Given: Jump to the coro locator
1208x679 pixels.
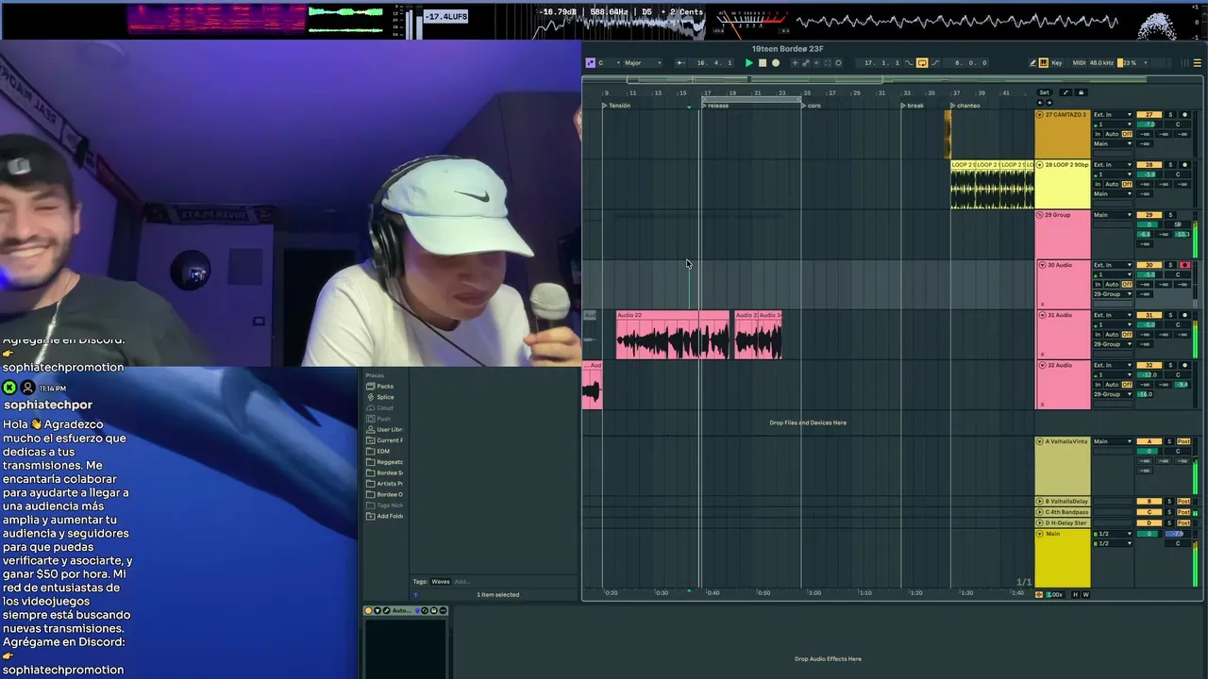Looking at the screenshot, I should [x=812, y=106].
